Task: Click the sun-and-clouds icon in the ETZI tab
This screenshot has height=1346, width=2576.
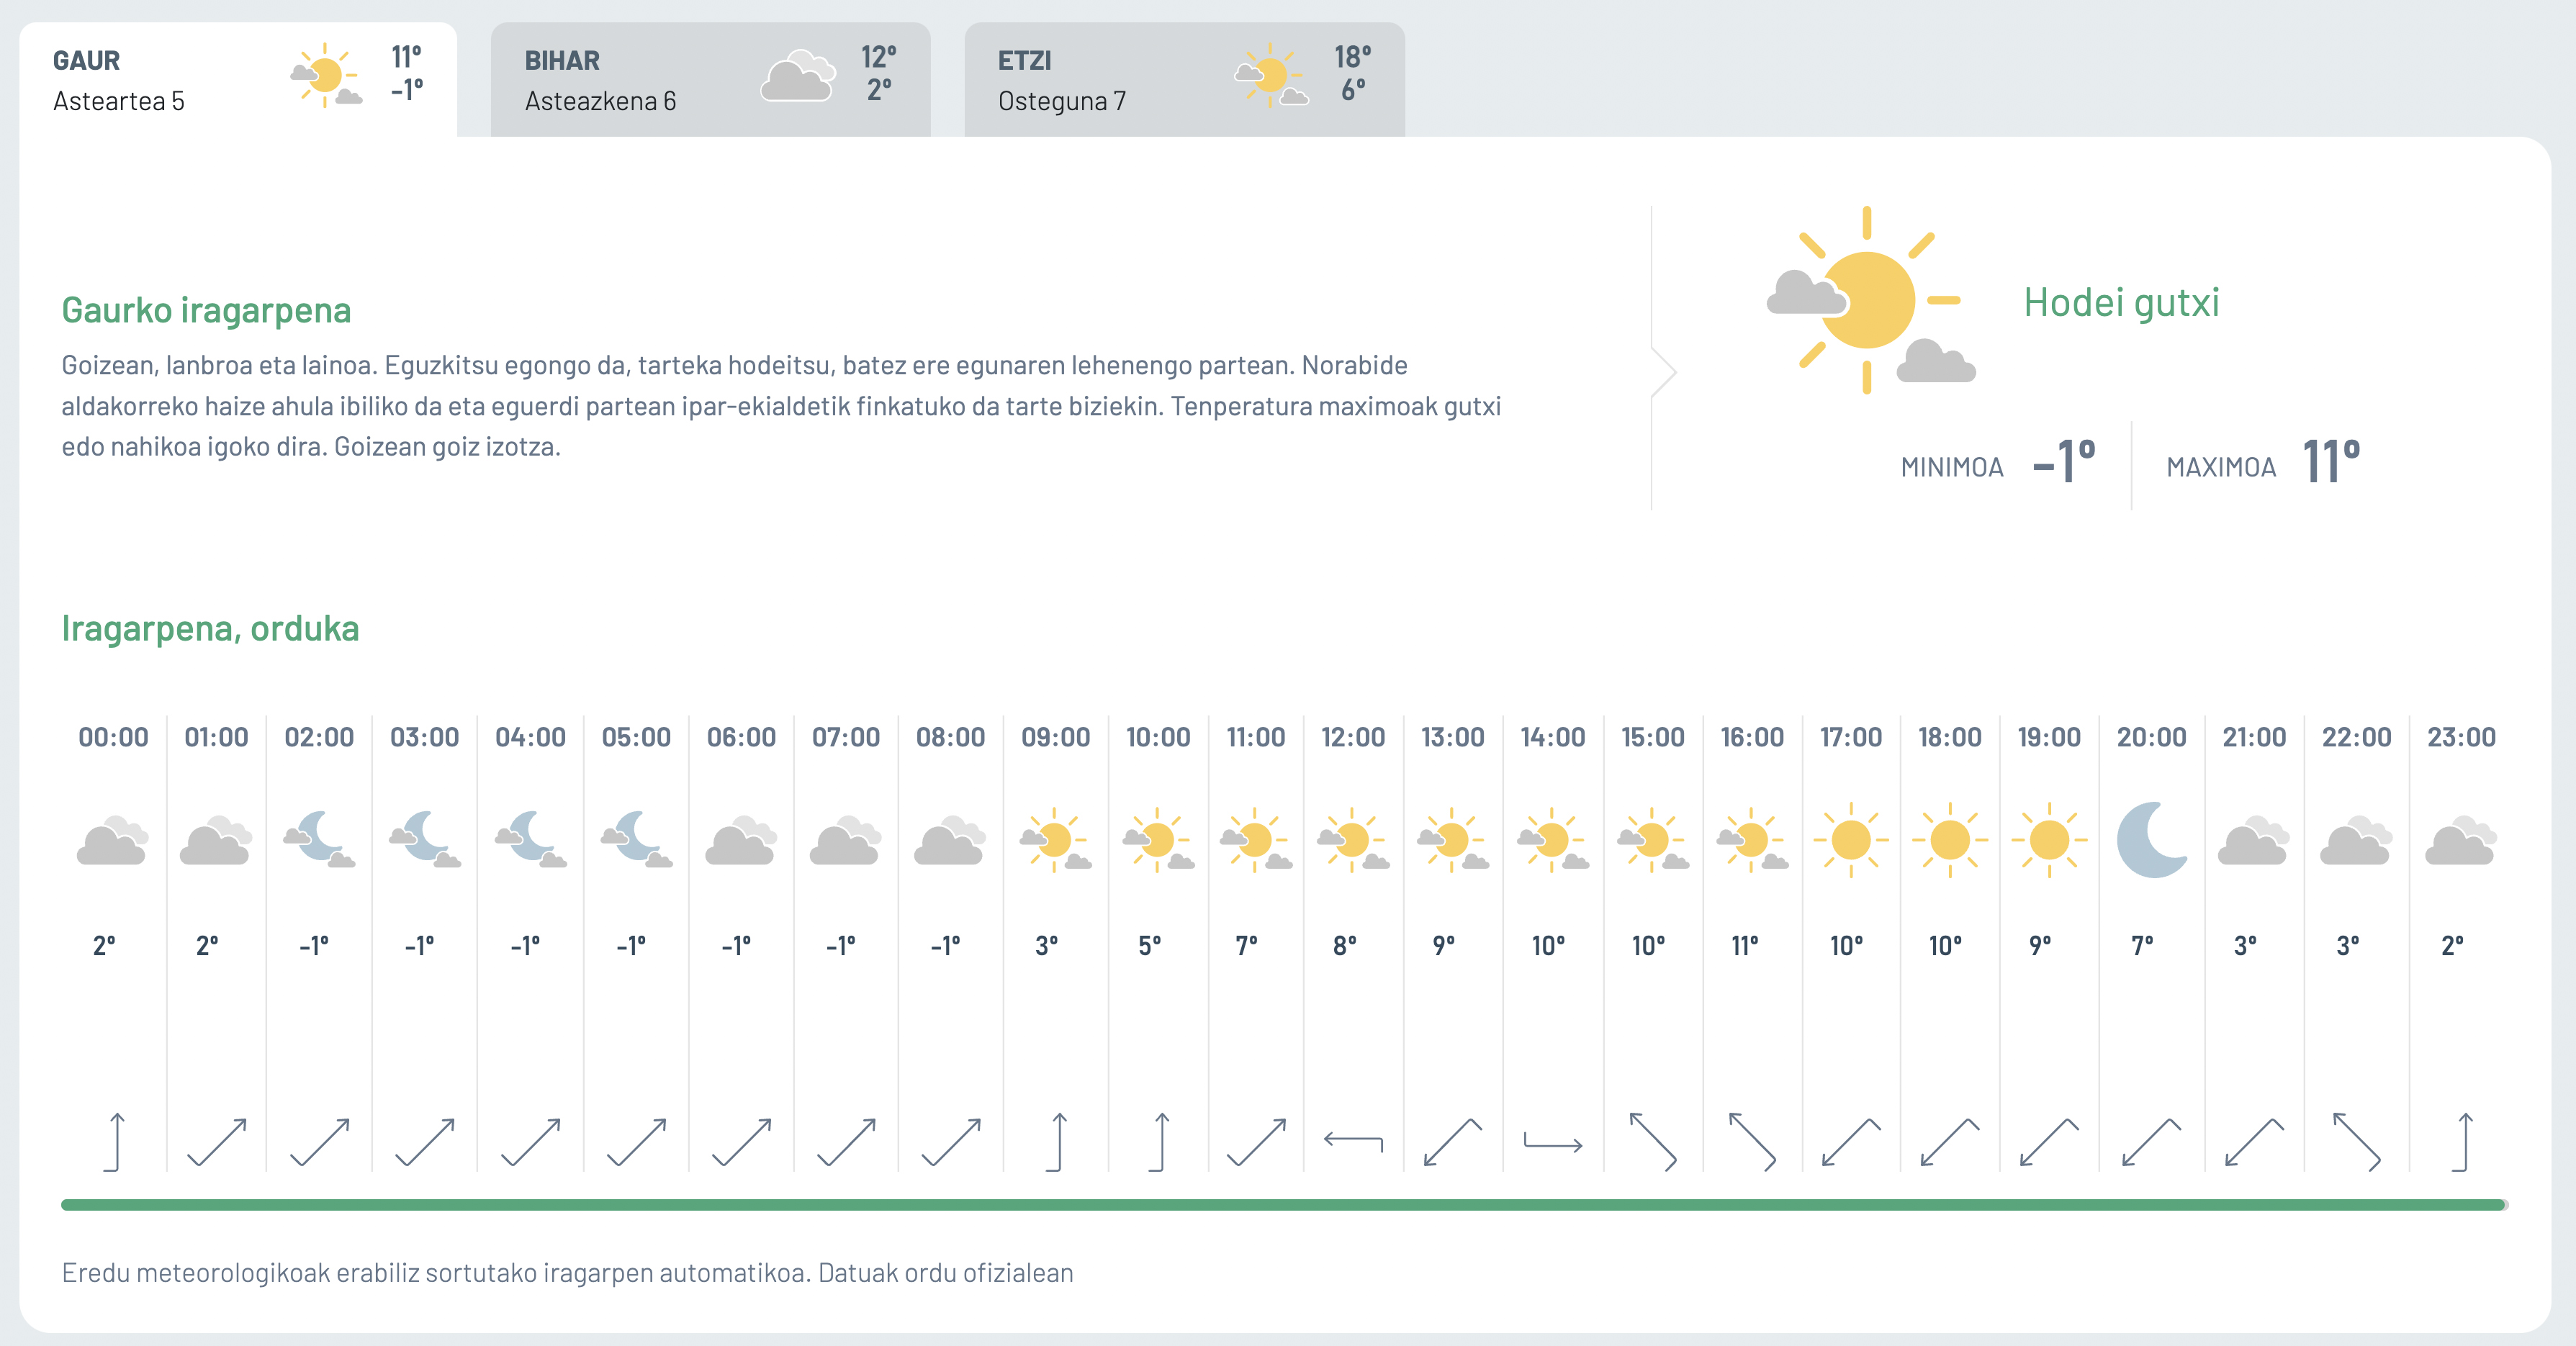Action: pos(1271,75)
